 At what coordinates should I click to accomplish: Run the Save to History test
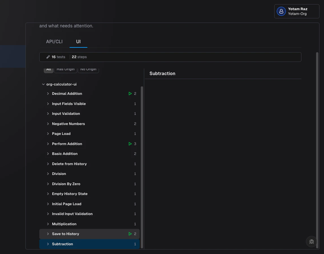[x=130, y=234]
